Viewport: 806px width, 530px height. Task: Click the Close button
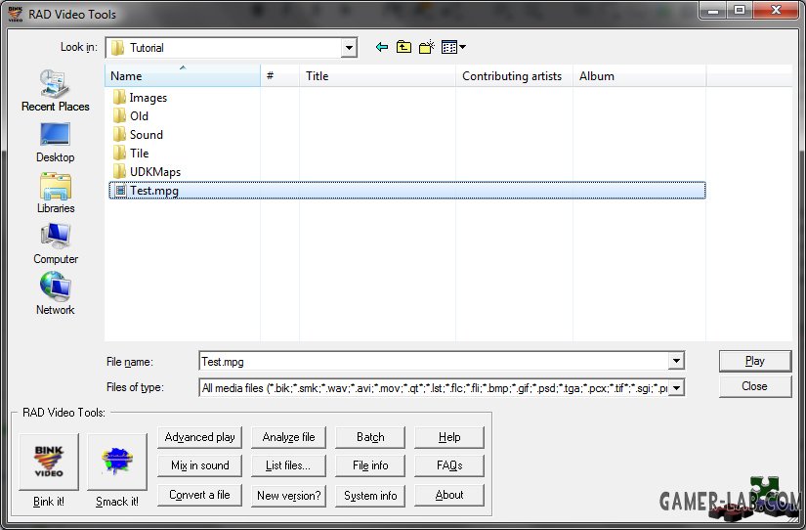pyautogui.click(x=755, y=386)
